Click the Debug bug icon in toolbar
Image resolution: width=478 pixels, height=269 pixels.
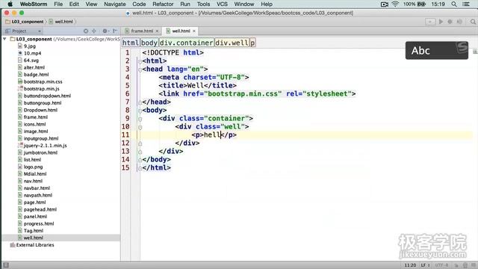coord(450,22)
